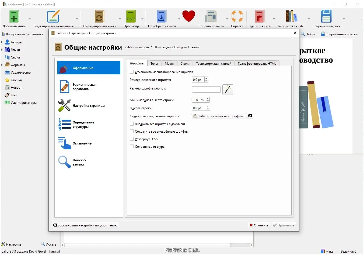Viewport: 364px width, 255px height.
Task: Click the Настроить button in tag browser
Action: click(x=11, y=244)
